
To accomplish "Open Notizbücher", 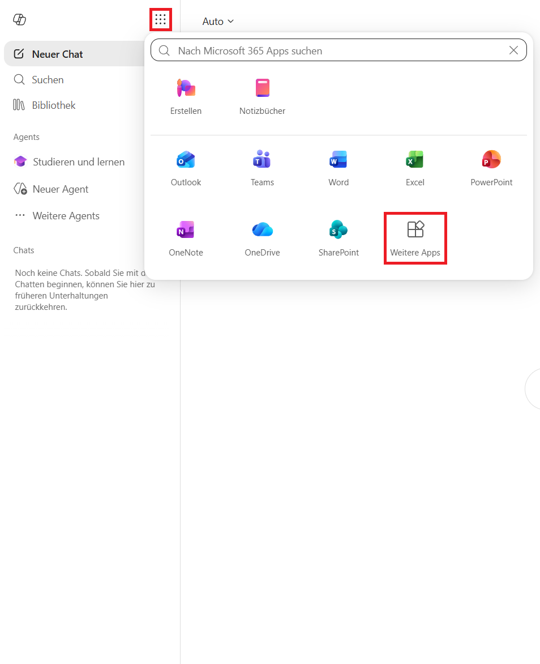I will coord(263,97).
